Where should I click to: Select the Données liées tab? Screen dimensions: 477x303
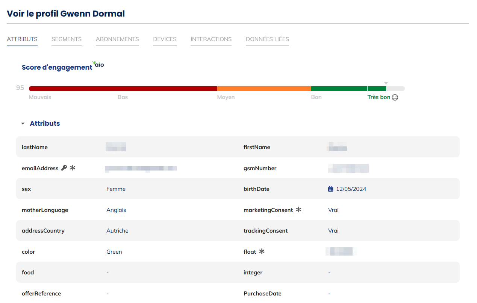tap(267, 39)
